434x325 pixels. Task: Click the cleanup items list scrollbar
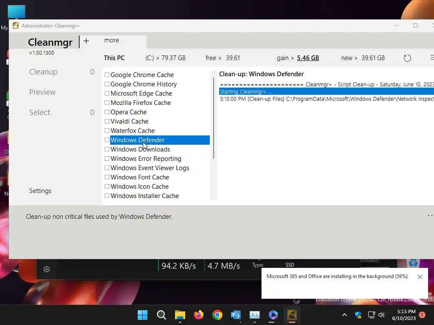214,118
